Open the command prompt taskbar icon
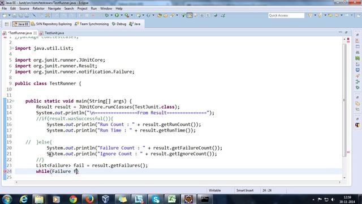Viewport: 362px width, 204px height. pyautogui.click(x=205, y=199)
